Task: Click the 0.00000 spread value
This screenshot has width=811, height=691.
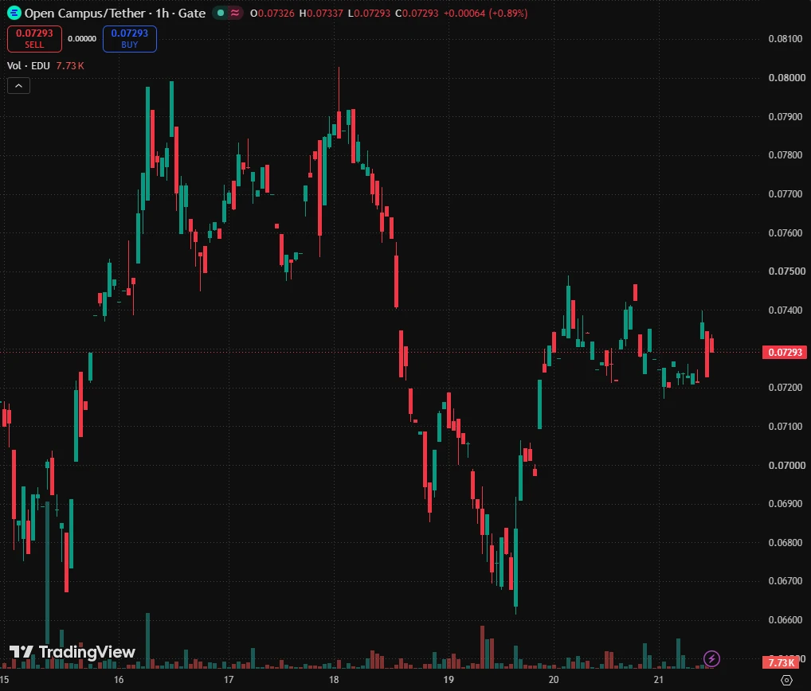Action: click(x=82, y=39)
